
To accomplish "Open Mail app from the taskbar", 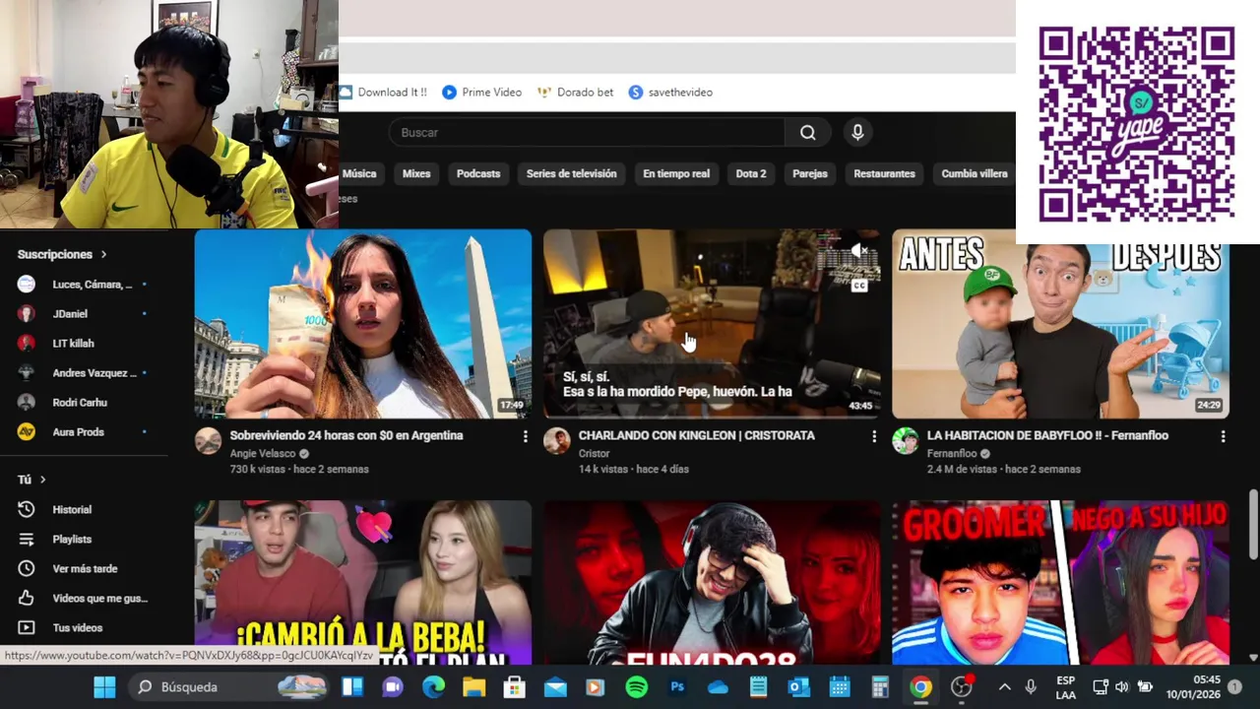I will (x=555, y=686).
